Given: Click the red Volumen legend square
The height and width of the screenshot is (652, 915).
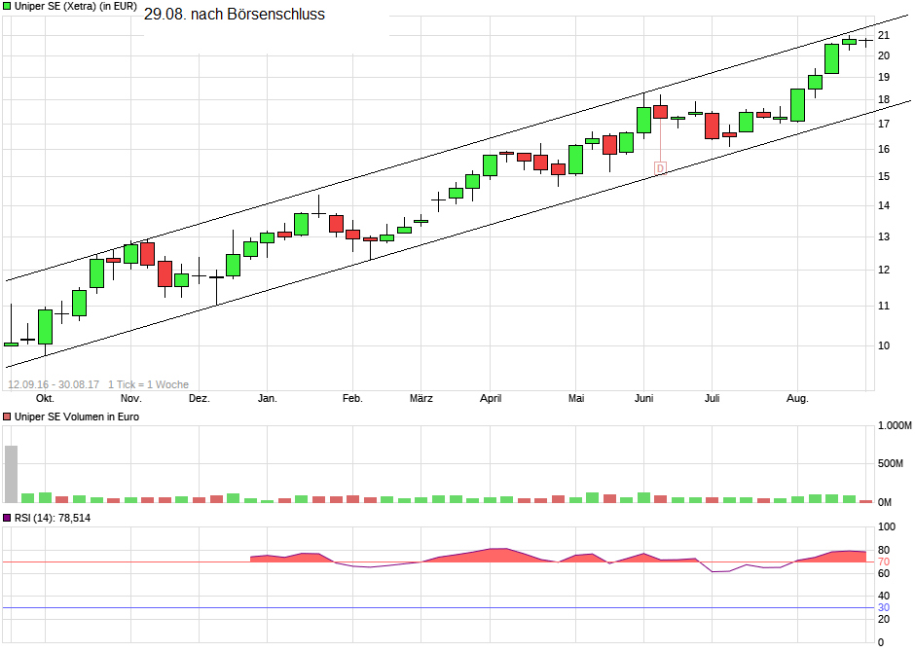Looking at the screenshot, I should (7, 417).
